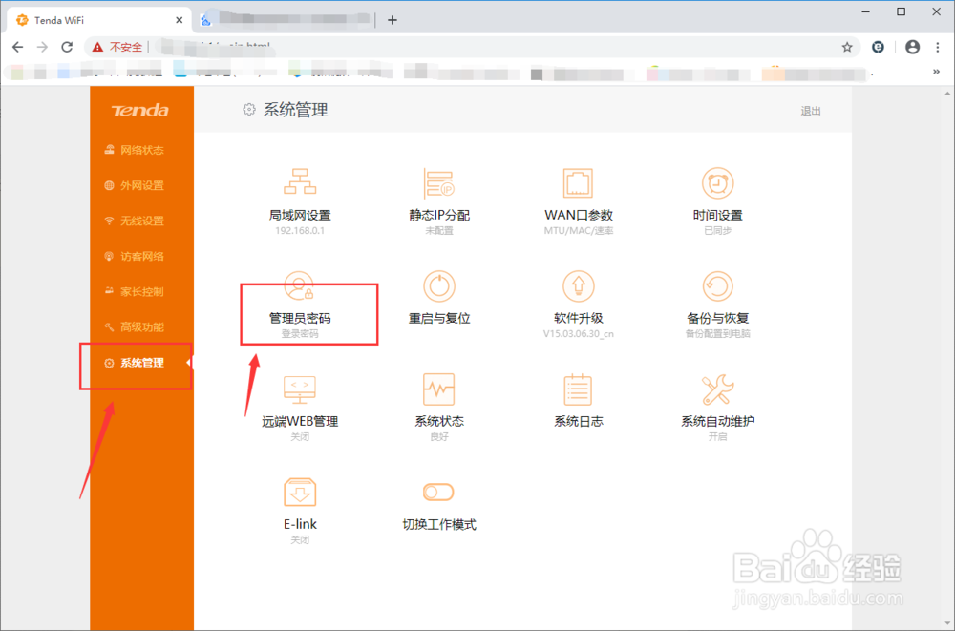Click the 关闭 status under 远端WEB管理
Screen dimensions: 955x631
(300, 436)
